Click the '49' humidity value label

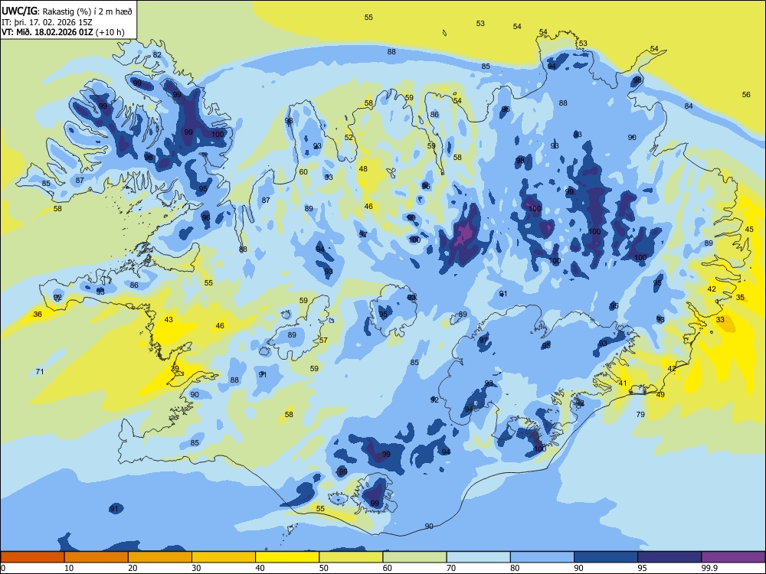pyautogui.click(x=660, y=395)
